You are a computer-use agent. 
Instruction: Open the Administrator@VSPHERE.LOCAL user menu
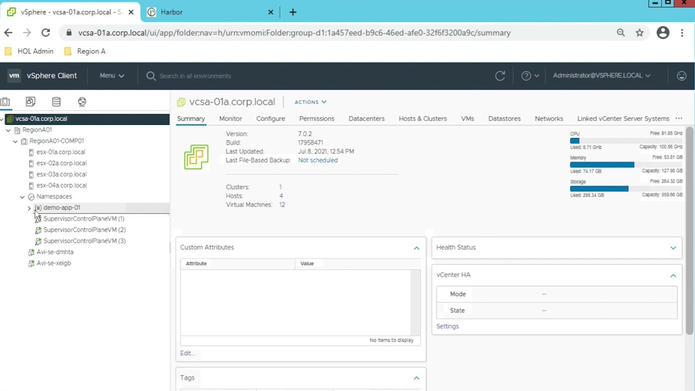point(601,75)
